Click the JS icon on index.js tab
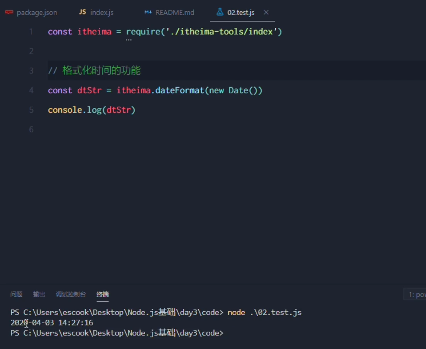426x349 pixels. [x=83, y=12]
